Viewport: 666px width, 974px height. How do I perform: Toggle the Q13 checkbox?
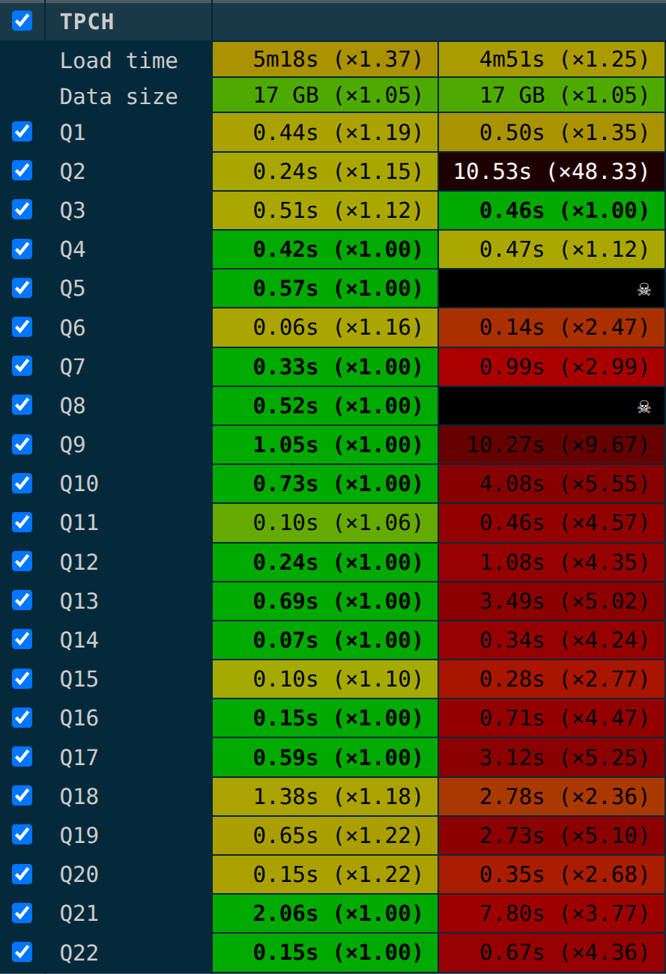click(22, 600)
